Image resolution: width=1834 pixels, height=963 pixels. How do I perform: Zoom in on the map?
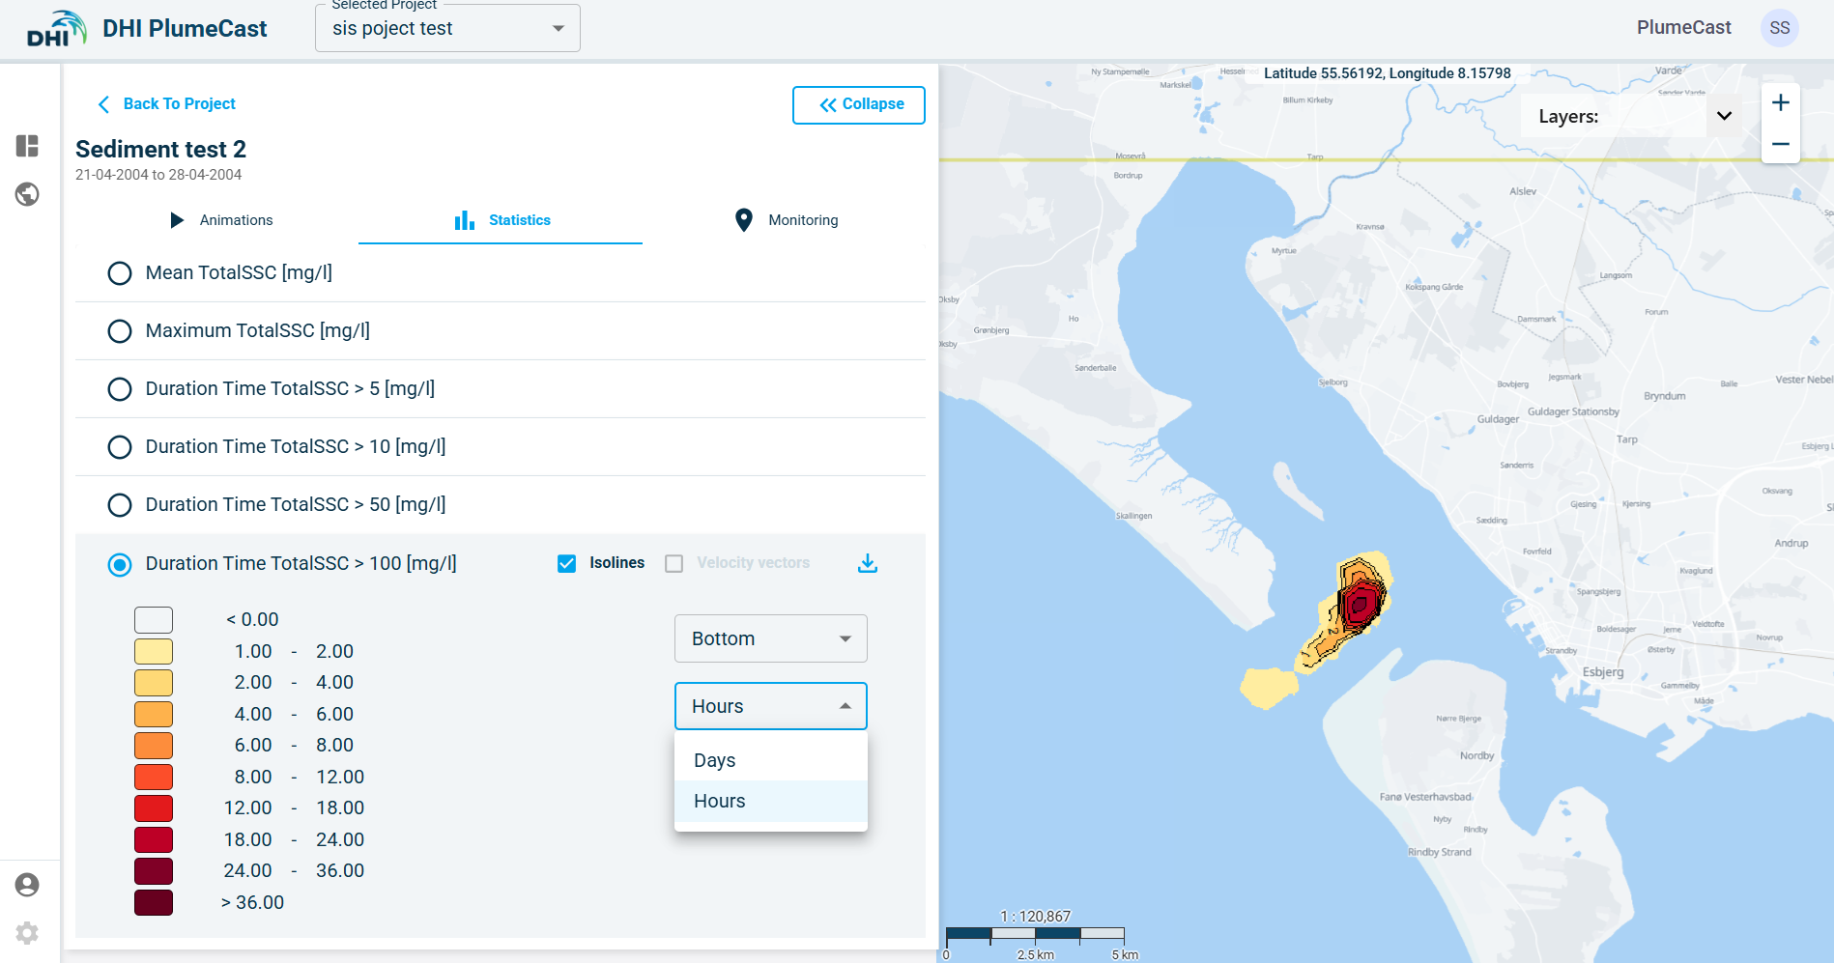1780,103
